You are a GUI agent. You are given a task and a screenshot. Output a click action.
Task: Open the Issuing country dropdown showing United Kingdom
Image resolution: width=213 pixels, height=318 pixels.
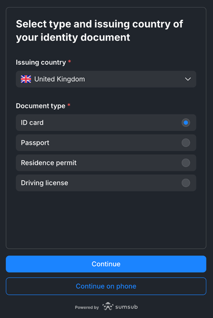click(106, 79)
